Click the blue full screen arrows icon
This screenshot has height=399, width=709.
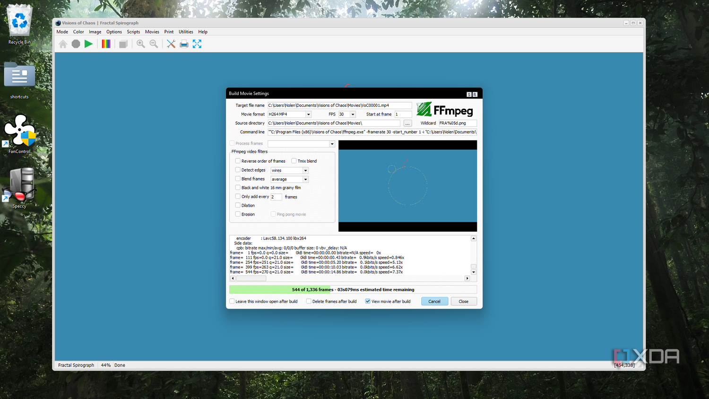[x=197, y=44]
